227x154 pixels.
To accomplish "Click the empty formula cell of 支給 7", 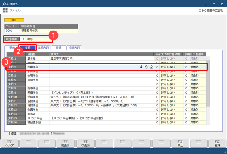I will click(x=101, y=84).
